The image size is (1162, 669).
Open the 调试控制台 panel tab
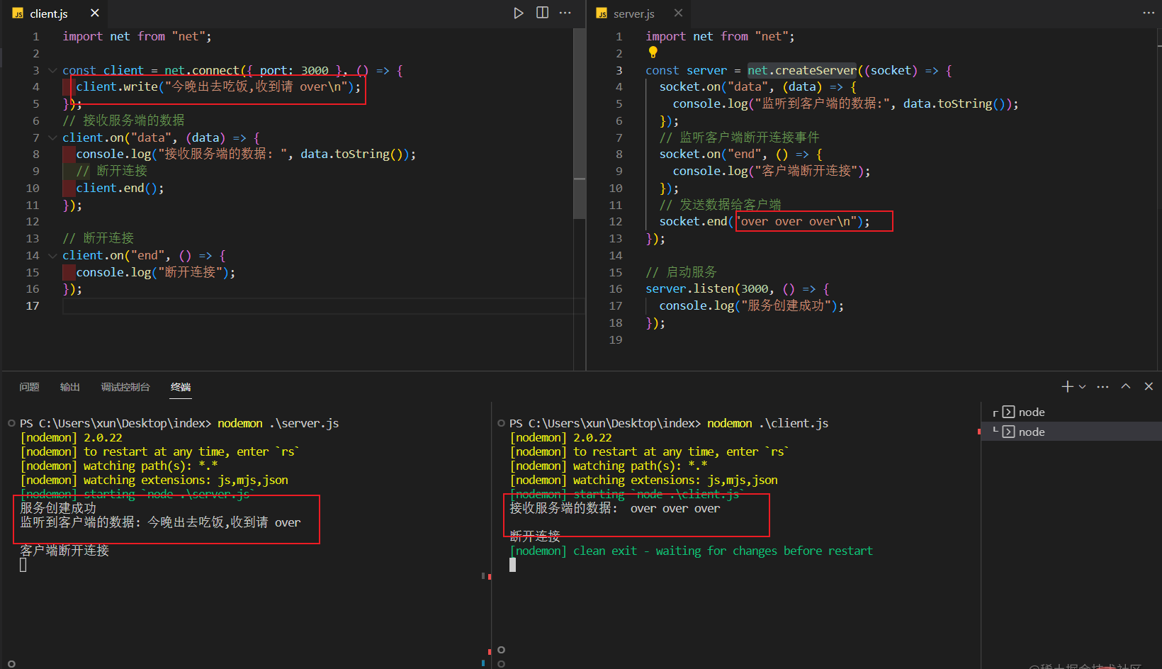pyautogui.click(x=125, y=387)
